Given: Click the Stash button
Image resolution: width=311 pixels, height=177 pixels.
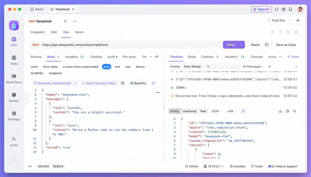Looking at the screenshot, I should click(x=255, y=45).
